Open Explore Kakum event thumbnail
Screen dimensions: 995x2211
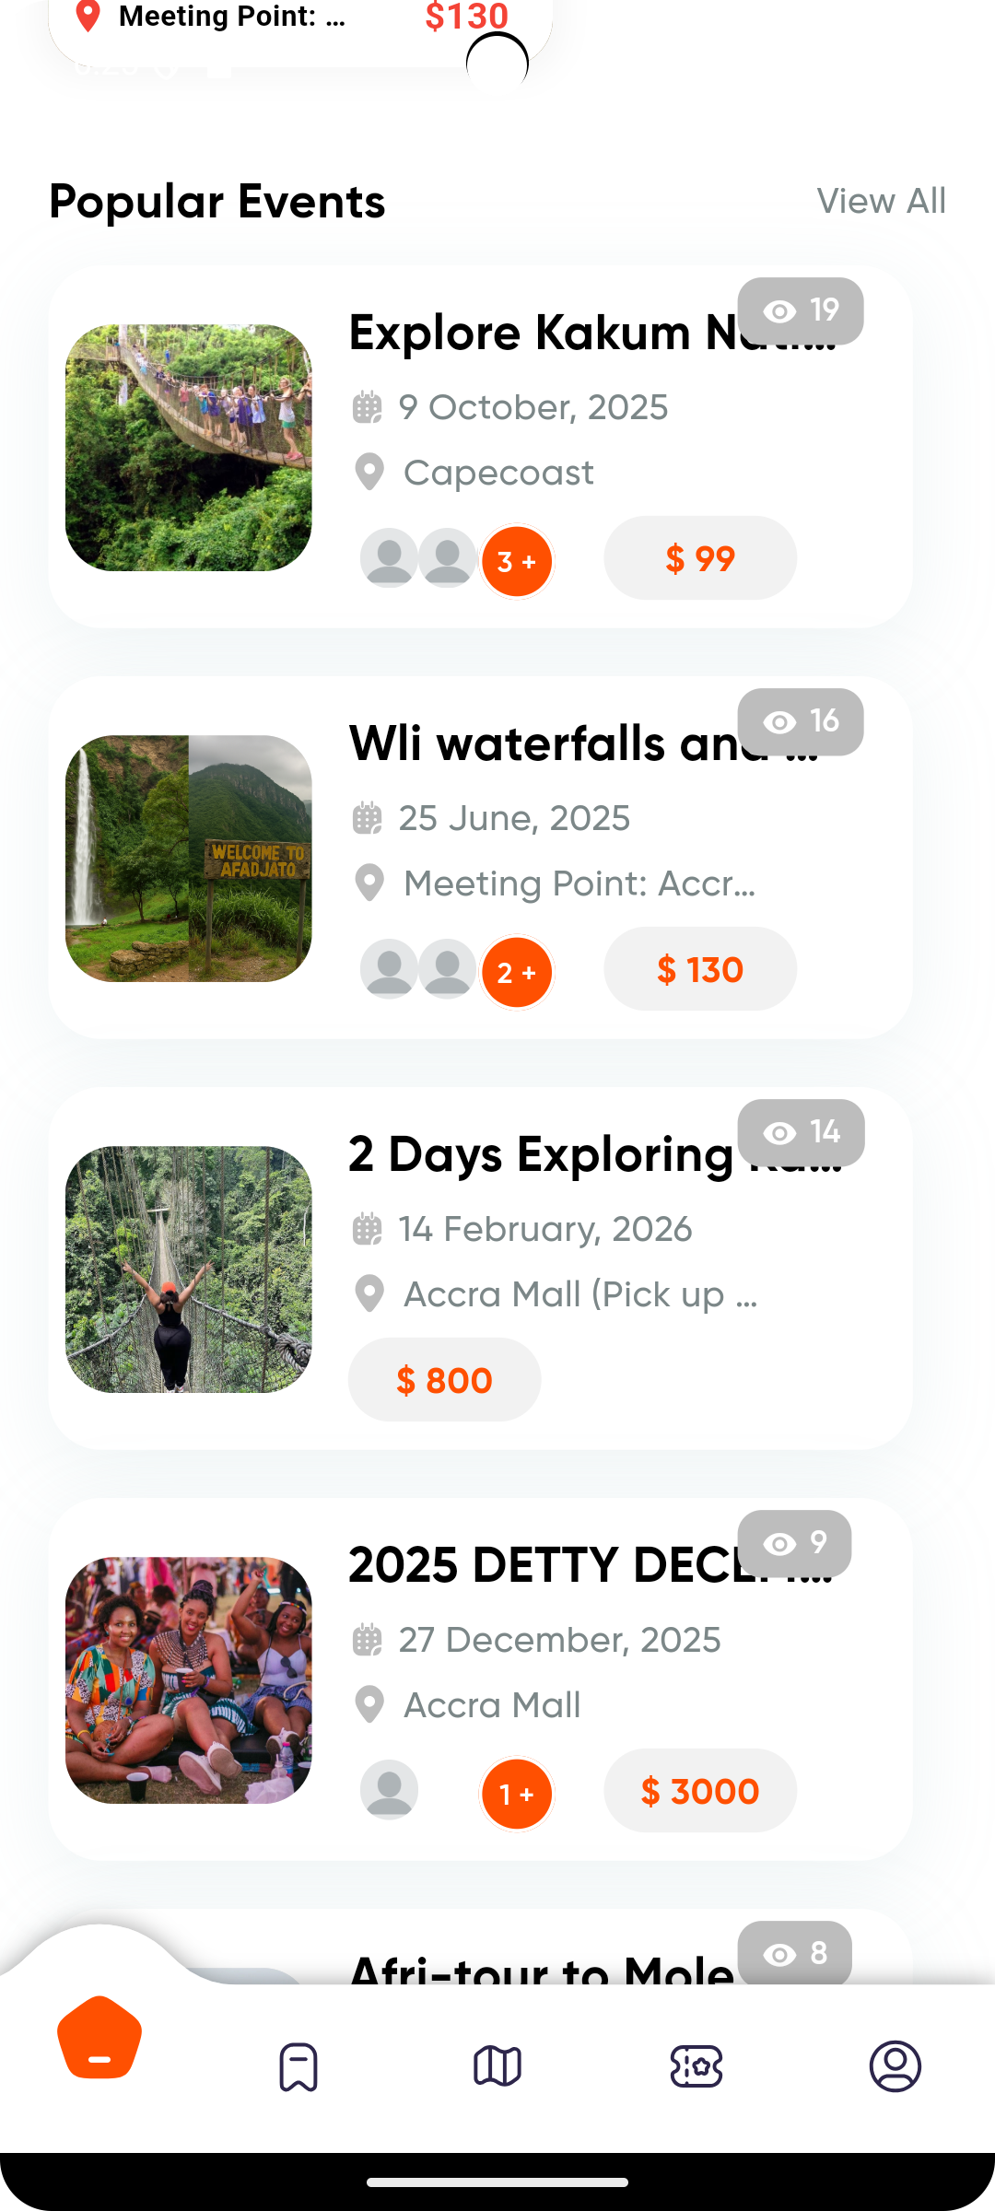click(x=189, y=448)
